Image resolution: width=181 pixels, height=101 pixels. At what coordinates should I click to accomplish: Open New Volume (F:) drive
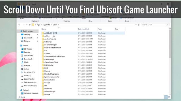pos(30,82)
